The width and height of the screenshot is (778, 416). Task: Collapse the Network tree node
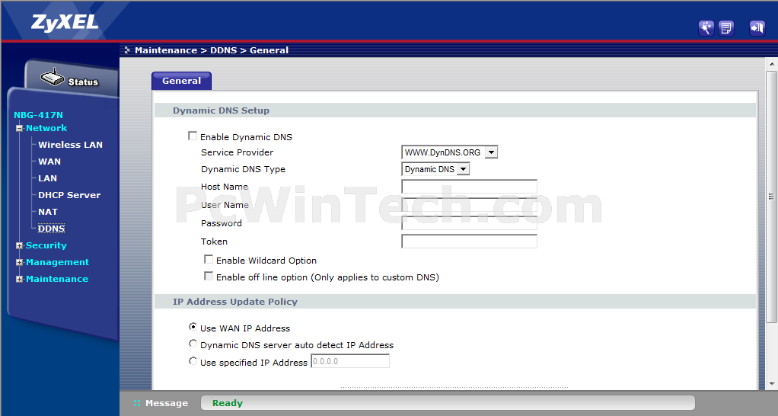[x=19, y=129]
